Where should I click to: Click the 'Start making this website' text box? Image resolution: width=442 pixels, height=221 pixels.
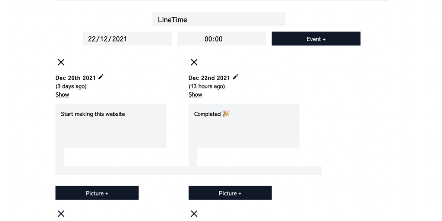110,126
